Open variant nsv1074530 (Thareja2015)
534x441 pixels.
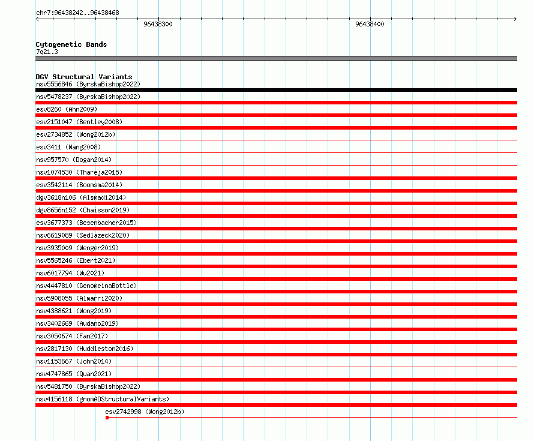tap(79, 172)
